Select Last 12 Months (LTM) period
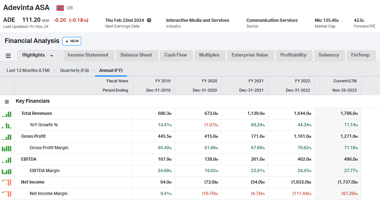Viewport: 380px width, 200px height. tap(28, 70)
